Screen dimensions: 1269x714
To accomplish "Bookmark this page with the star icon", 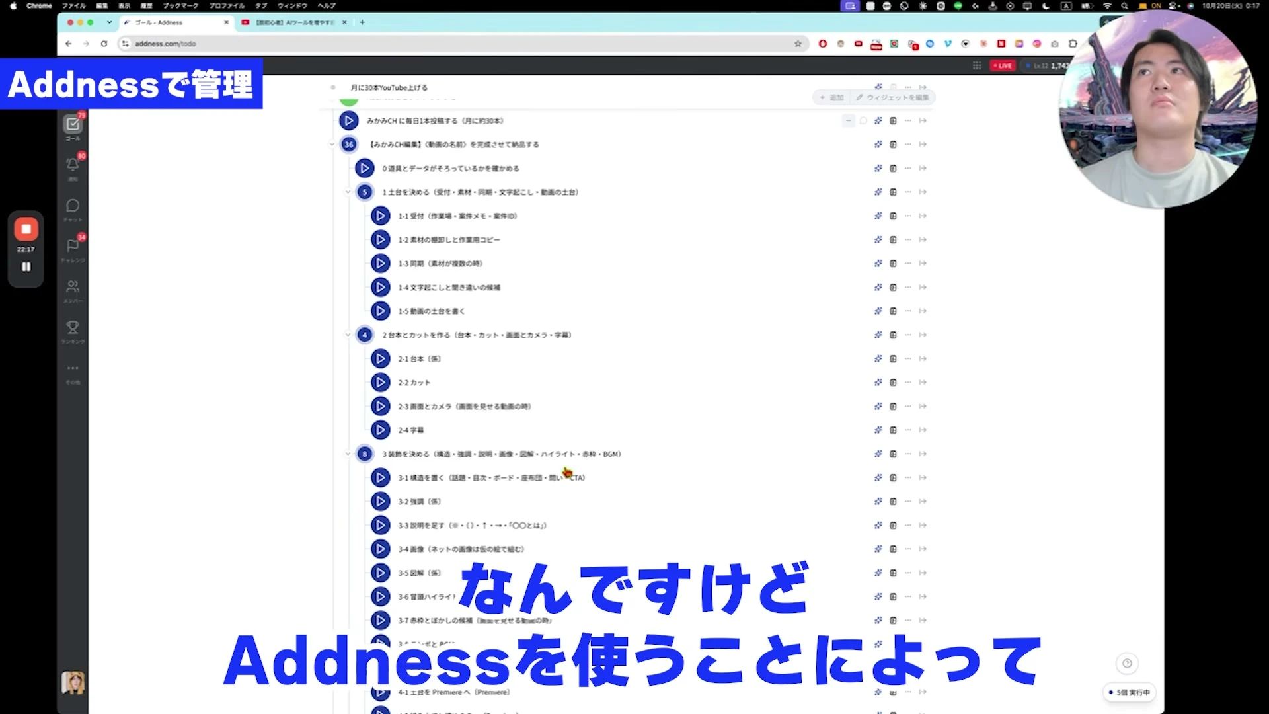I will (x=798, y=44).
